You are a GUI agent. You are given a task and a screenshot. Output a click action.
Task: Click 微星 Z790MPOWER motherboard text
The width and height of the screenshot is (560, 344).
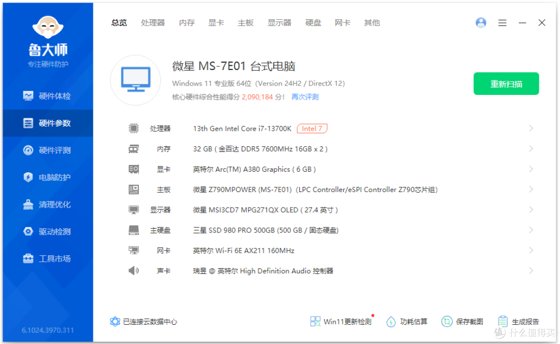[315, 190]
